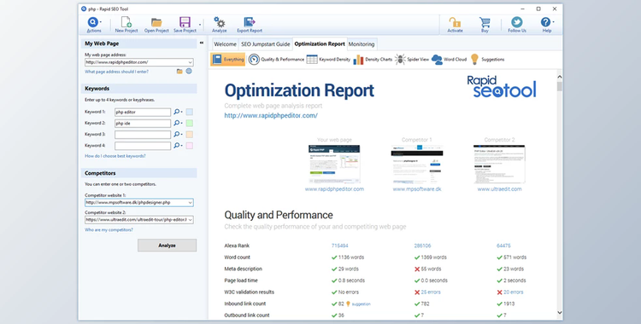The width and height of the screenshot is (641, 324).
Task: Select the Everything report view
Action: coord(227,59)
